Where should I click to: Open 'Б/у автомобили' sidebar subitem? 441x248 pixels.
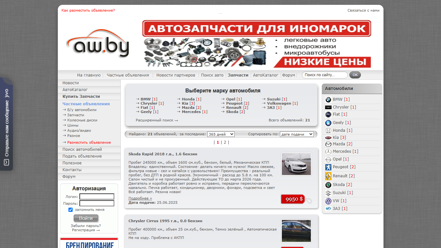click(82, 110)
